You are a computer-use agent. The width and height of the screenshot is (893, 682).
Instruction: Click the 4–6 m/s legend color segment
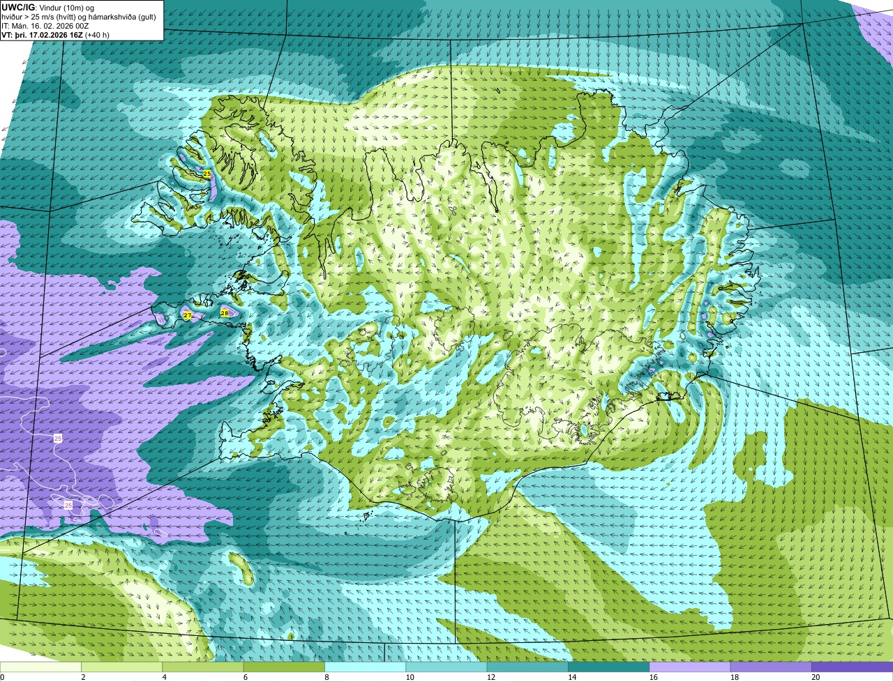pyautogui.click(x=202, y=667)
